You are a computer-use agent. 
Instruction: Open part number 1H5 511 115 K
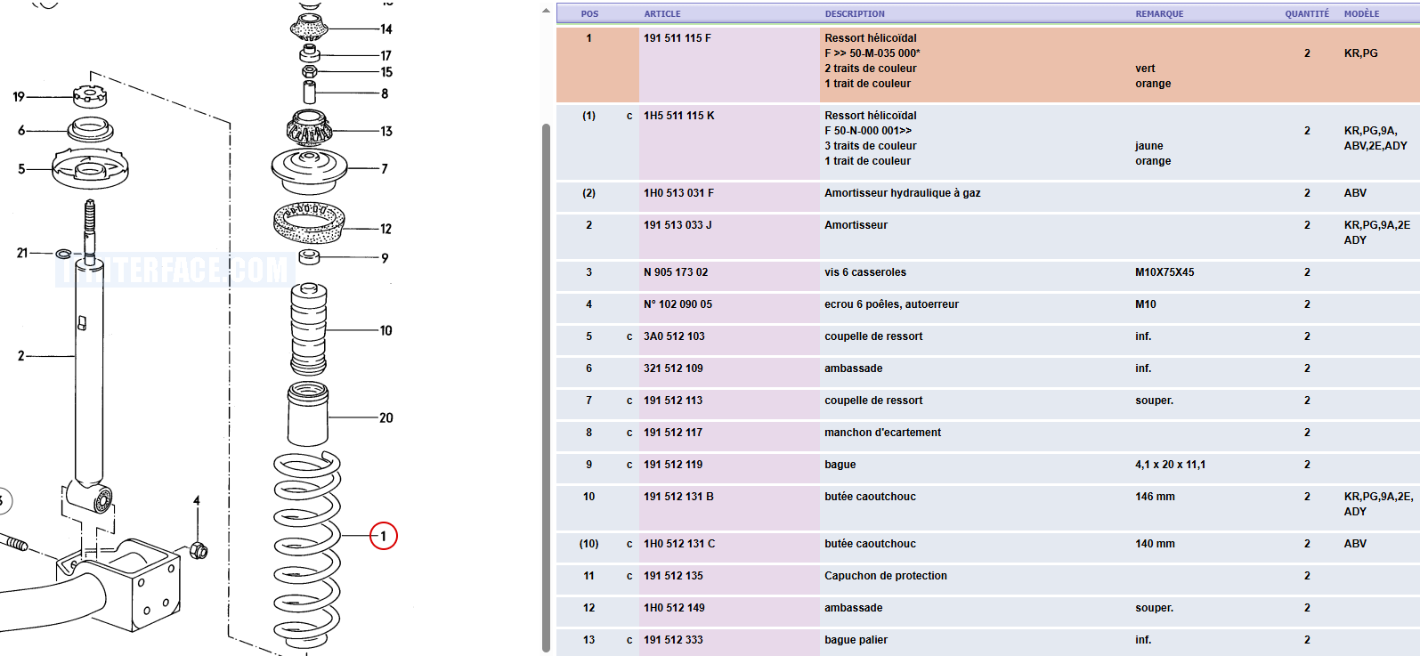(x=679, y=116)
